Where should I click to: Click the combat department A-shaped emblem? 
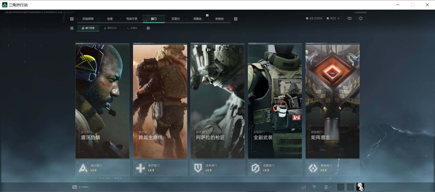pyautogui.click(x=83, y=168)
